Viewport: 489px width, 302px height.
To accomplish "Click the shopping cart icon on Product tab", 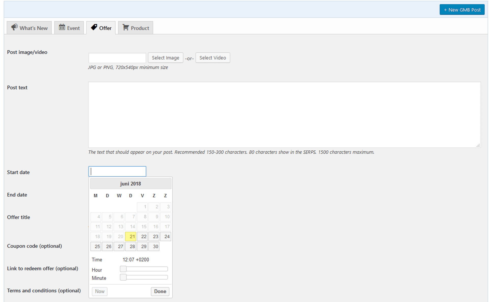I will (x=126, y=27).
